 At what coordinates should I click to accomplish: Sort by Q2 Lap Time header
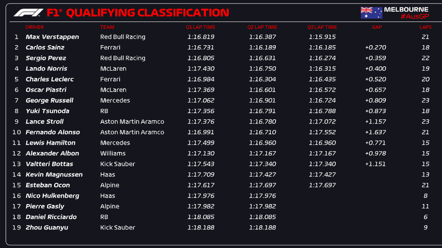(x=262, y=27)
